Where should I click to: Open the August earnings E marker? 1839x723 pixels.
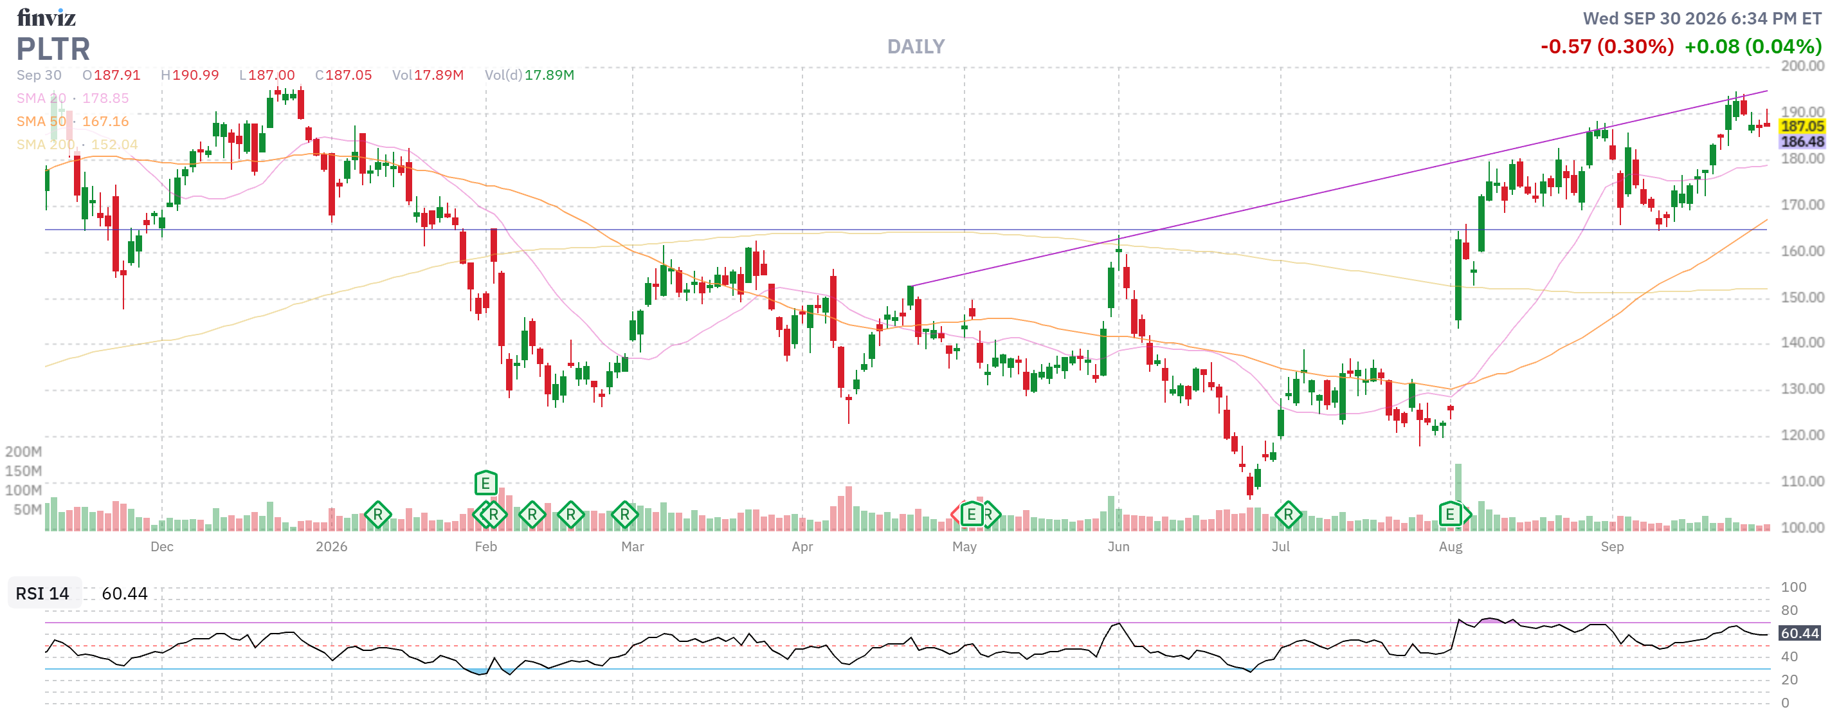pyautogui.click(x=1449, y=514)
